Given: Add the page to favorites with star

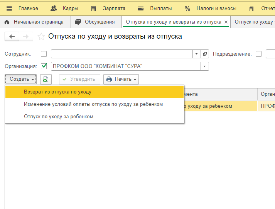Looking at the screenshot, I should [40, 37].
